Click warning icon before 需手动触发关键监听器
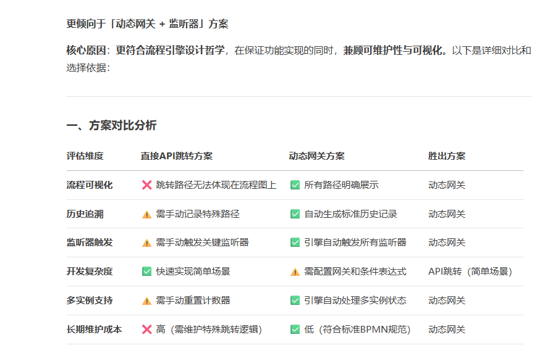This screenshot has width=550, height=353. 146,243
